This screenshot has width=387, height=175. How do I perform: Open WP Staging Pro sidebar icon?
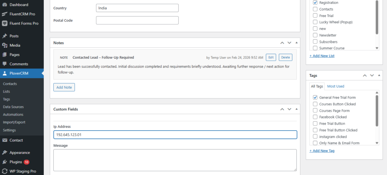(x=5, y=171)
